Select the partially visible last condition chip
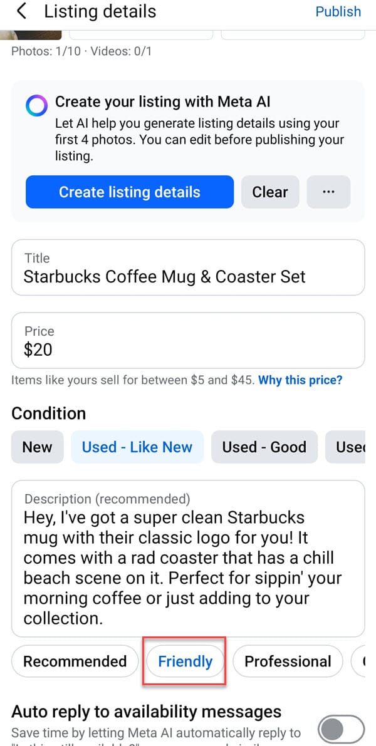Viewport: 376px width, 746px height. [350, 447]
